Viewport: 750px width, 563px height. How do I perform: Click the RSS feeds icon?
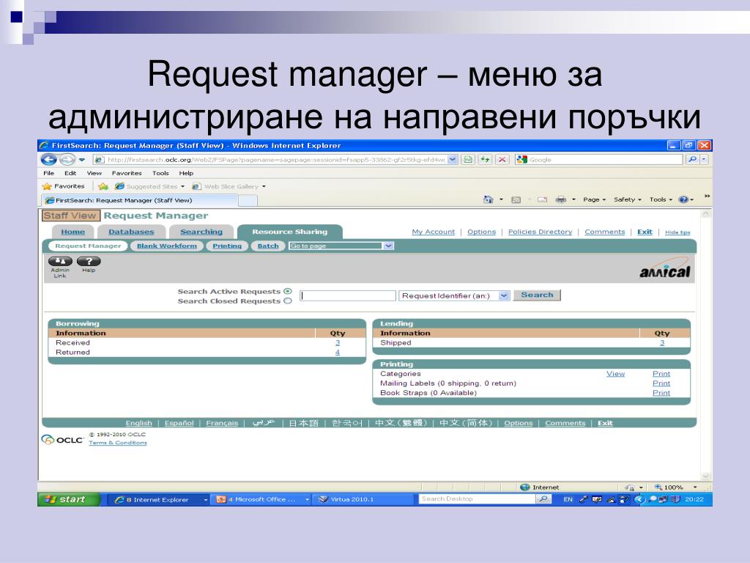(516, 199)
